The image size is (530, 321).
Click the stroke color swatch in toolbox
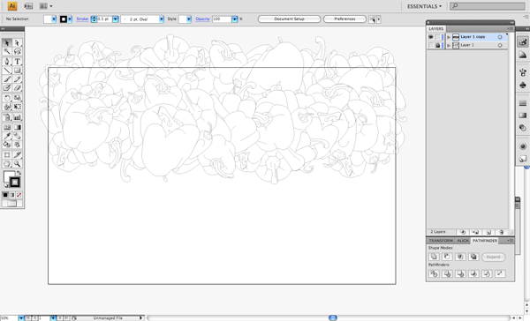tap(15, 183)
